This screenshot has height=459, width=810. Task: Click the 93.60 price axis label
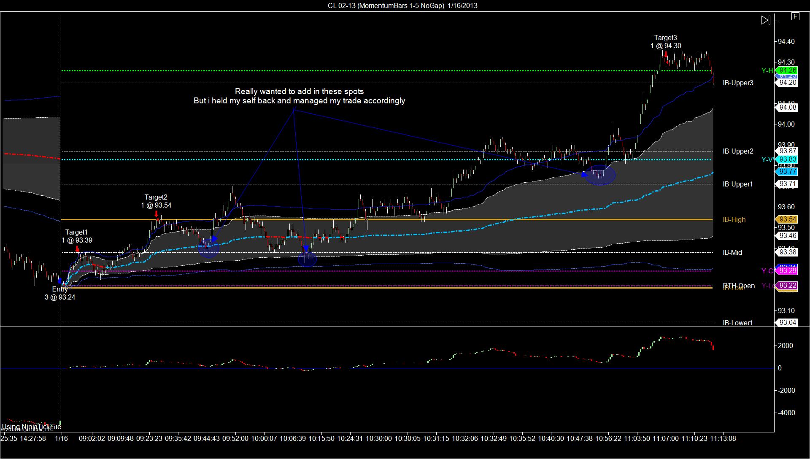pos(786,207)
